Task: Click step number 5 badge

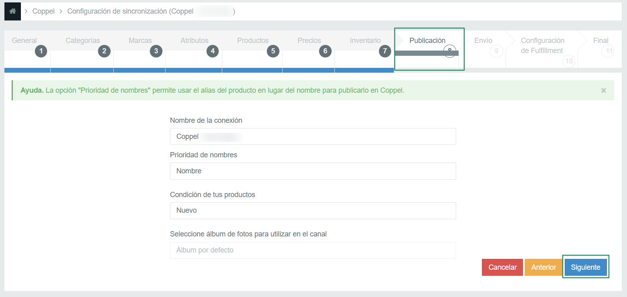Action: 273,51
